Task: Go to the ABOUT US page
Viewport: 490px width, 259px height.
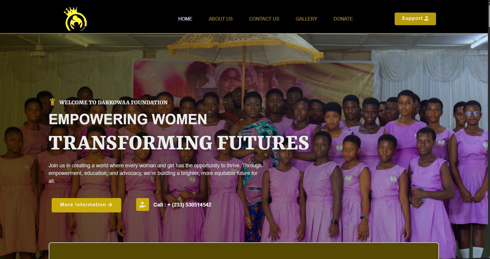Action: (221, 19)
